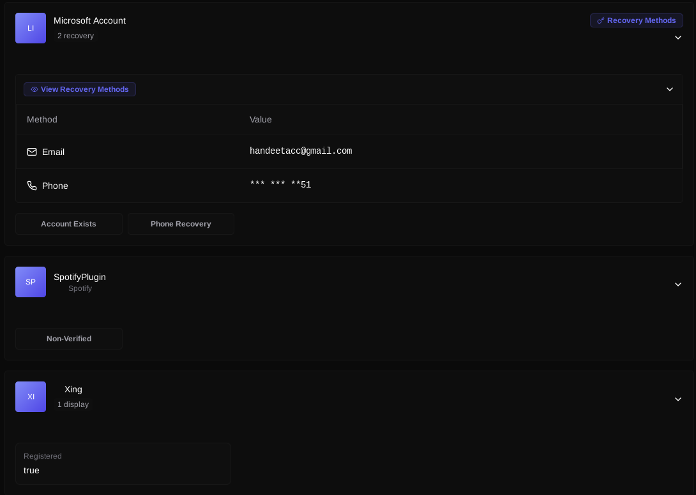The image size is (696, 495).
Task: Expand the Xing card chevron
Action: pos(678,399)
